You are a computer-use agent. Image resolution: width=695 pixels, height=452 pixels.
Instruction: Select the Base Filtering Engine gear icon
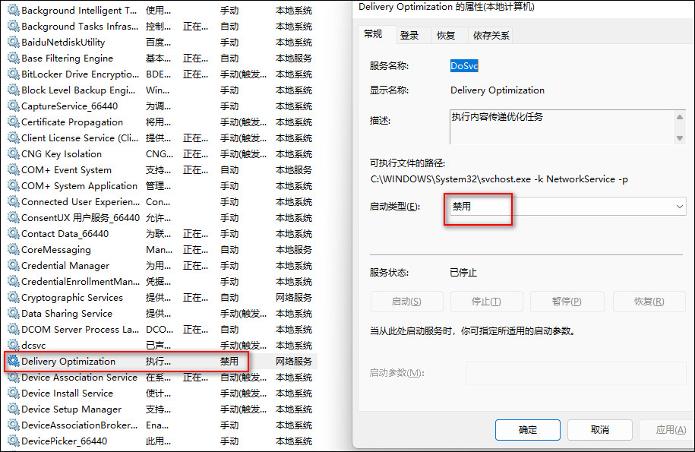pyautogui.click(x=14, y=58)
